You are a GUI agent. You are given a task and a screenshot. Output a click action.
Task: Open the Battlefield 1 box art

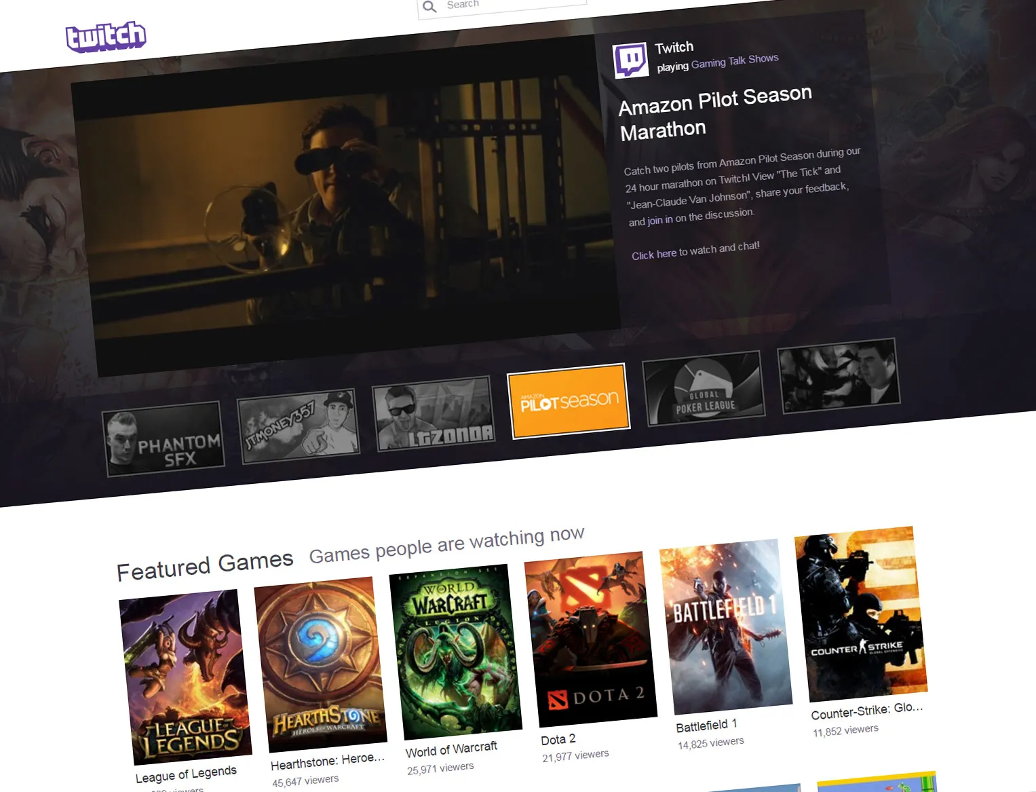[725, 626]
